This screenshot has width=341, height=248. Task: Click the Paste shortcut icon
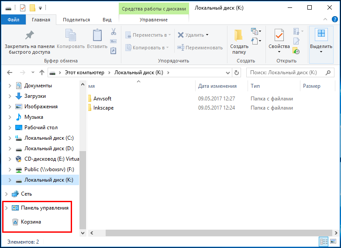114,51
